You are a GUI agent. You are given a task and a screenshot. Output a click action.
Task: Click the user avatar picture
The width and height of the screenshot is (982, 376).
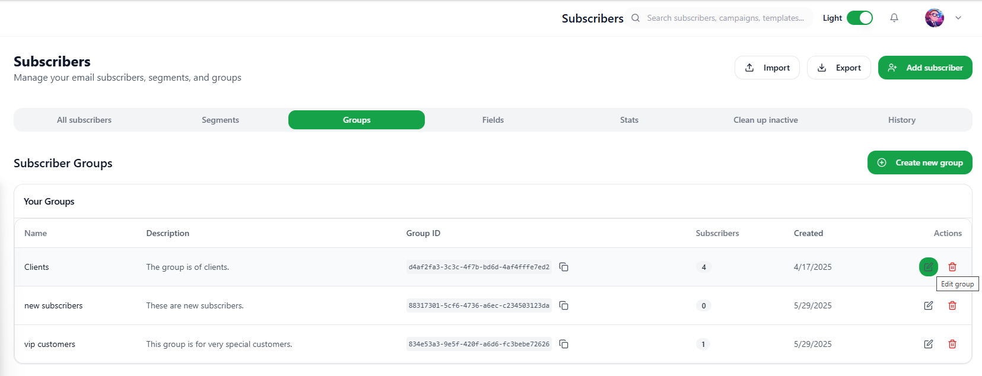point(935,18)
